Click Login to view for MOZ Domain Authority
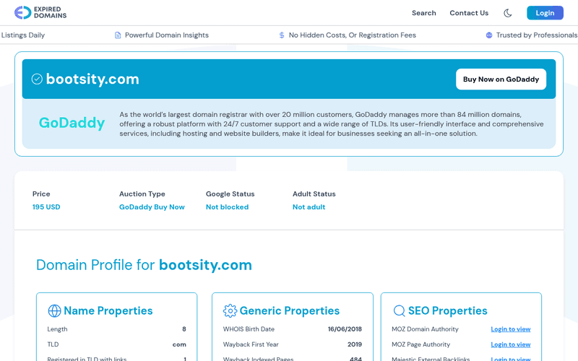This screenshot has width=578, height=361. [x=511, y=329]
